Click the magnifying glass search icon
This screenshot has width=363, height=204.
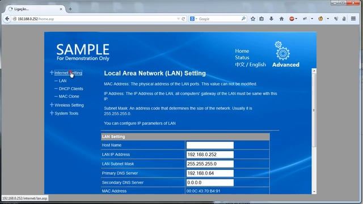pos(243,19)
